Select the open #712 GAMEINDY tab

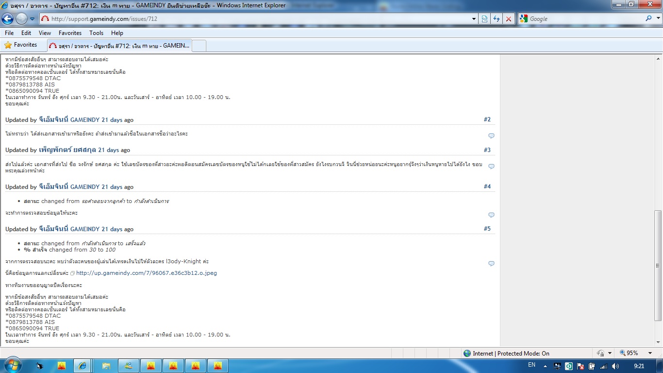point(119,46)
